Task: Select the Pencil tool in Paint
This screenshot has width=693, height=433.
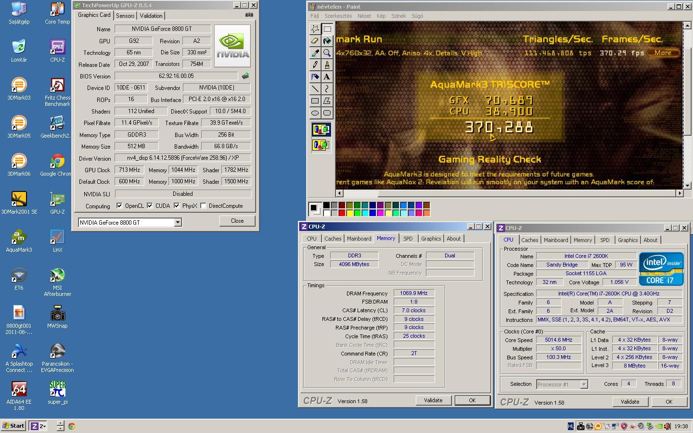Action: pyautogui.click(x=315, y=64)
